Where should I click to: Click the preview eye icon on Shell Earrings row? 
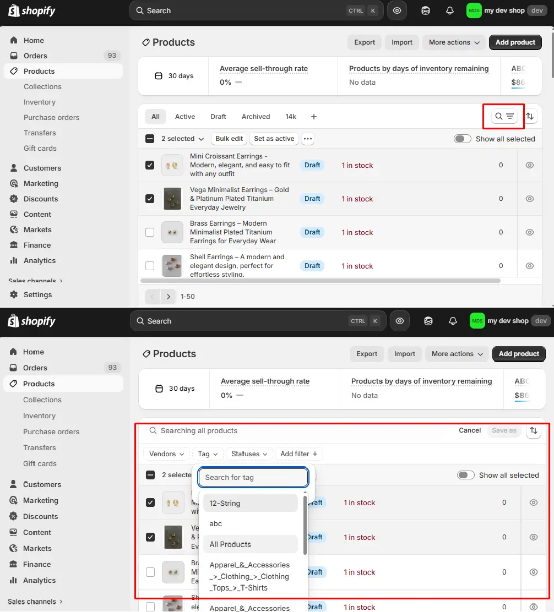click(x=529, y=266)
